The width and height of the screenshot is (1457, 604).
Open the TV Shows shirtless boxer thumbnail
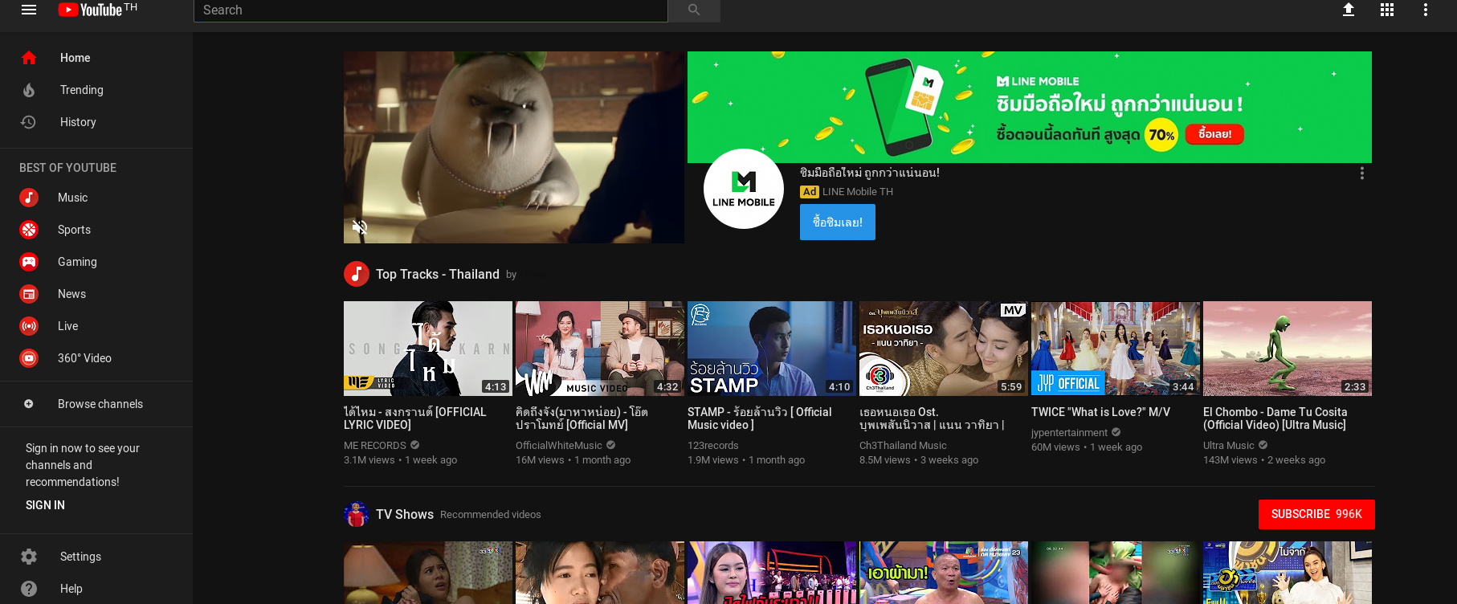pos(944,573)
